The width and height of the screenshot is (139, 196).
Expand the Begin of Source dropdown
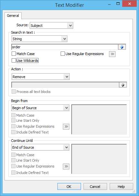(x=40, y=108)
